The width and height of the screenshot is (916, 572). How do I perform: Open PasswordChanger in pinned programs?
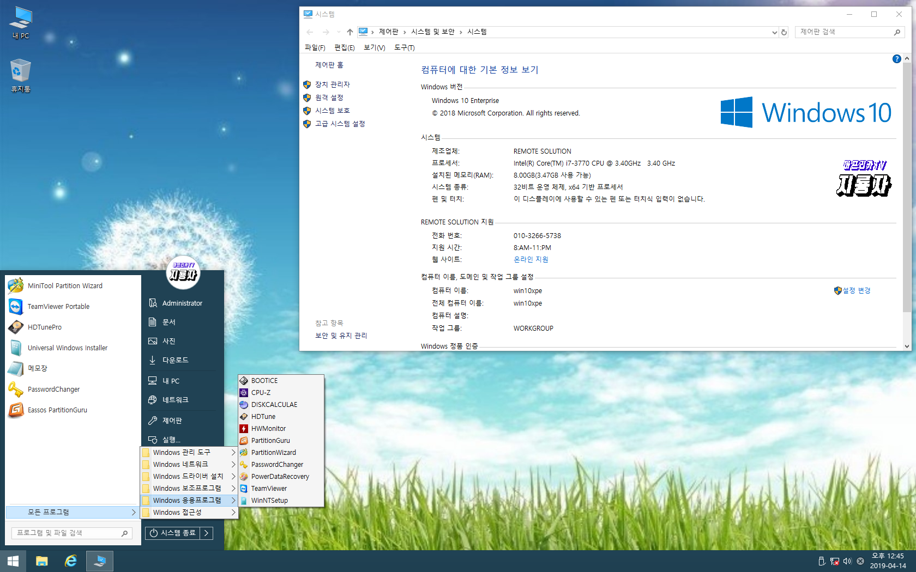(73, 389)
